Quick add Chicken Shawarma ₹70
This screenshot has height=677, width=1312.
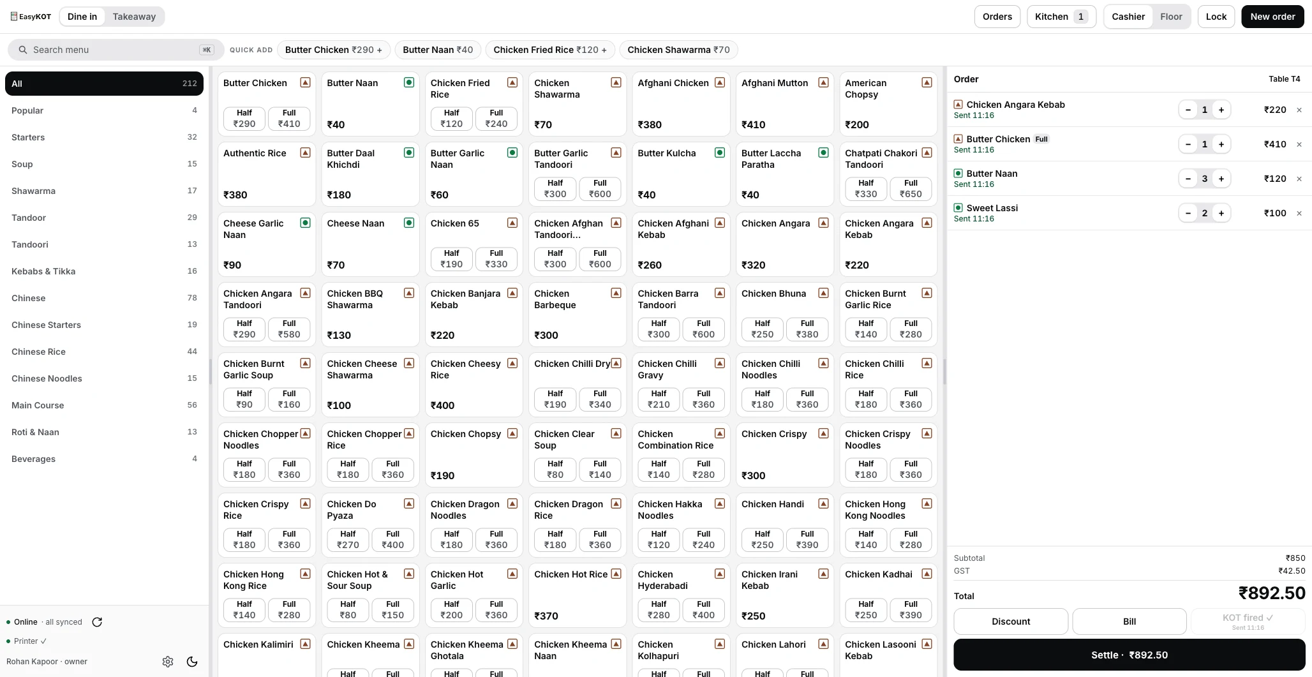point(678,50)
